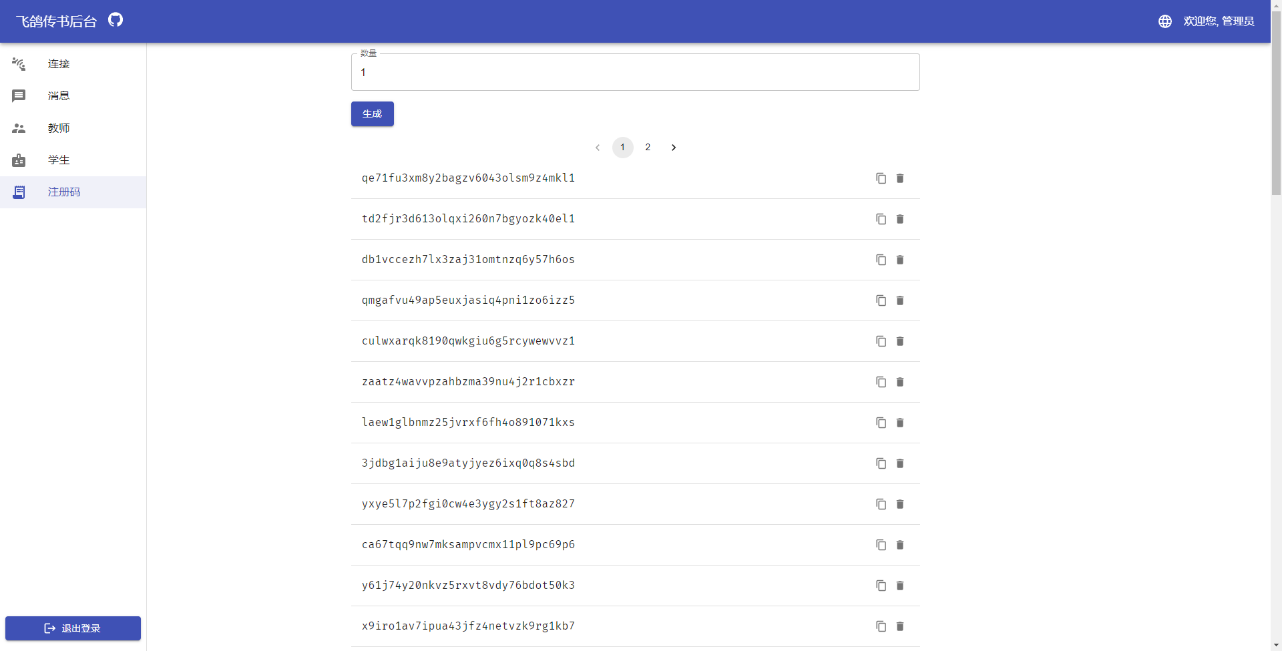
Task: Click the next page chevron
Action: [x=673, y=147]
